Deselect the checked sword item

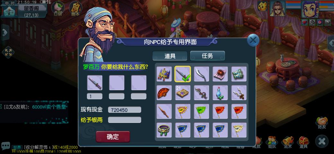(x=183, y=74)
